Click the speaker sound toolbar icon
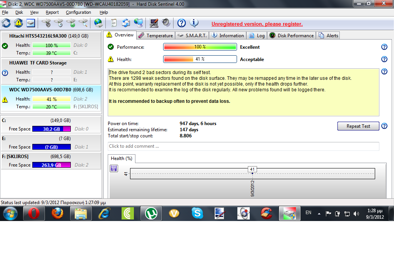Viewport: 394px width, 264px height. point(166,23)
